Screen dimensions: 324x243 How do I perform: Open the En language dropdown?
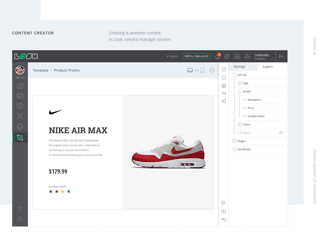(282, 56)
